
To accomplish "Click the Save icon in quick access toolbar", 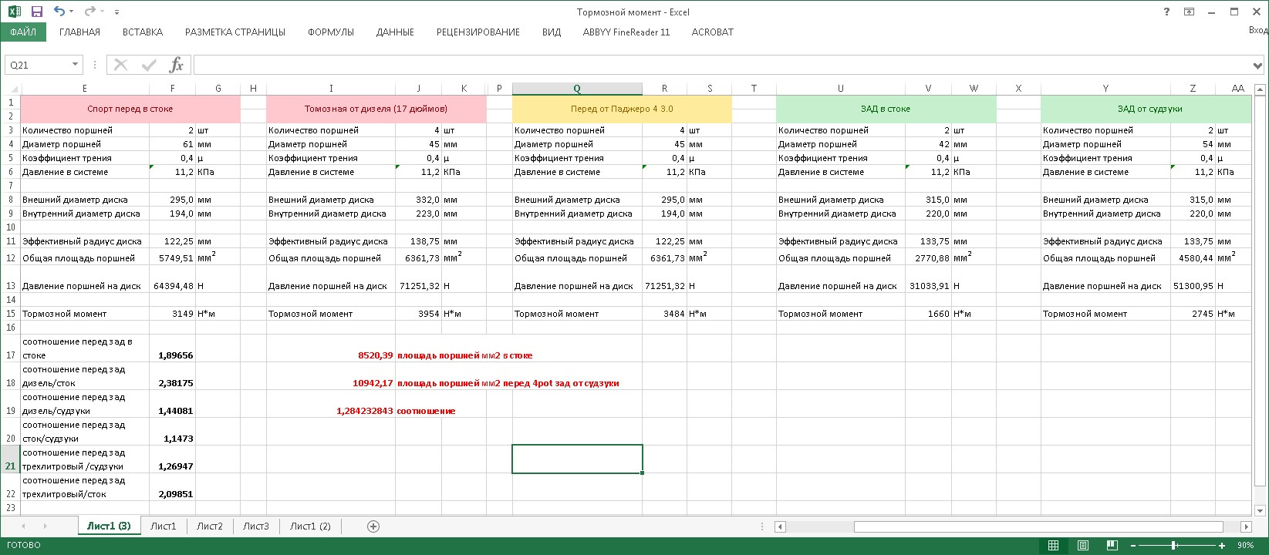I will (36, 12).
